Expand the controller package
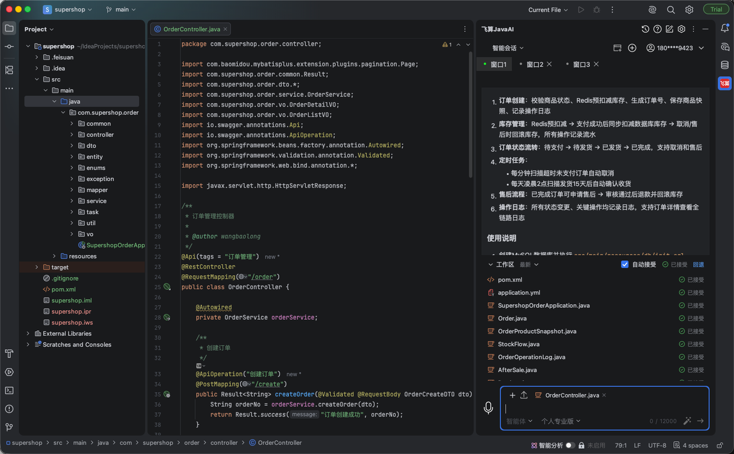Image resolution: width=734 pixels, height=454 pixels. 72,135
